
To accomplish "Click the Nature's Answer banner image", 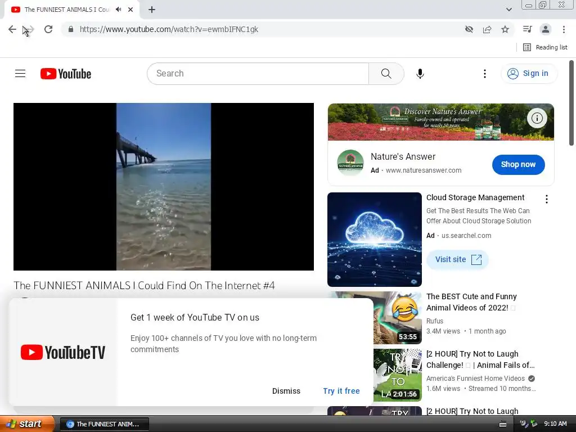I will [x=440, y=122].
